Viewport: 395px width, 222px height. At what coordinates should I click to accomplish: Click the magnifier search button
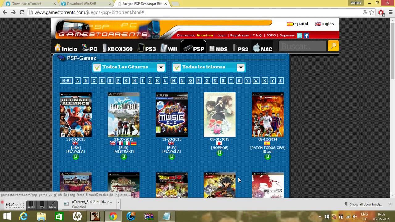click(333, 46)
